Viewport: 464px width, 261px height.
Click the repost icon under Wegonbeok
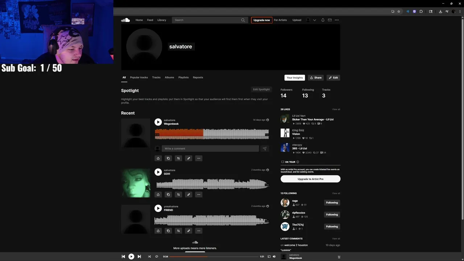coord(178,158)
